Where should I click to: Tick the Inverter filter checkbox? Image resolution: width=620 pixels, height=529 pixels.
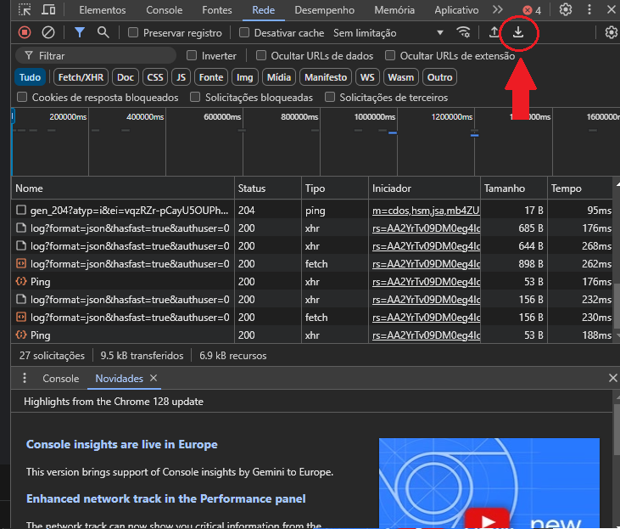pos(191,55)
